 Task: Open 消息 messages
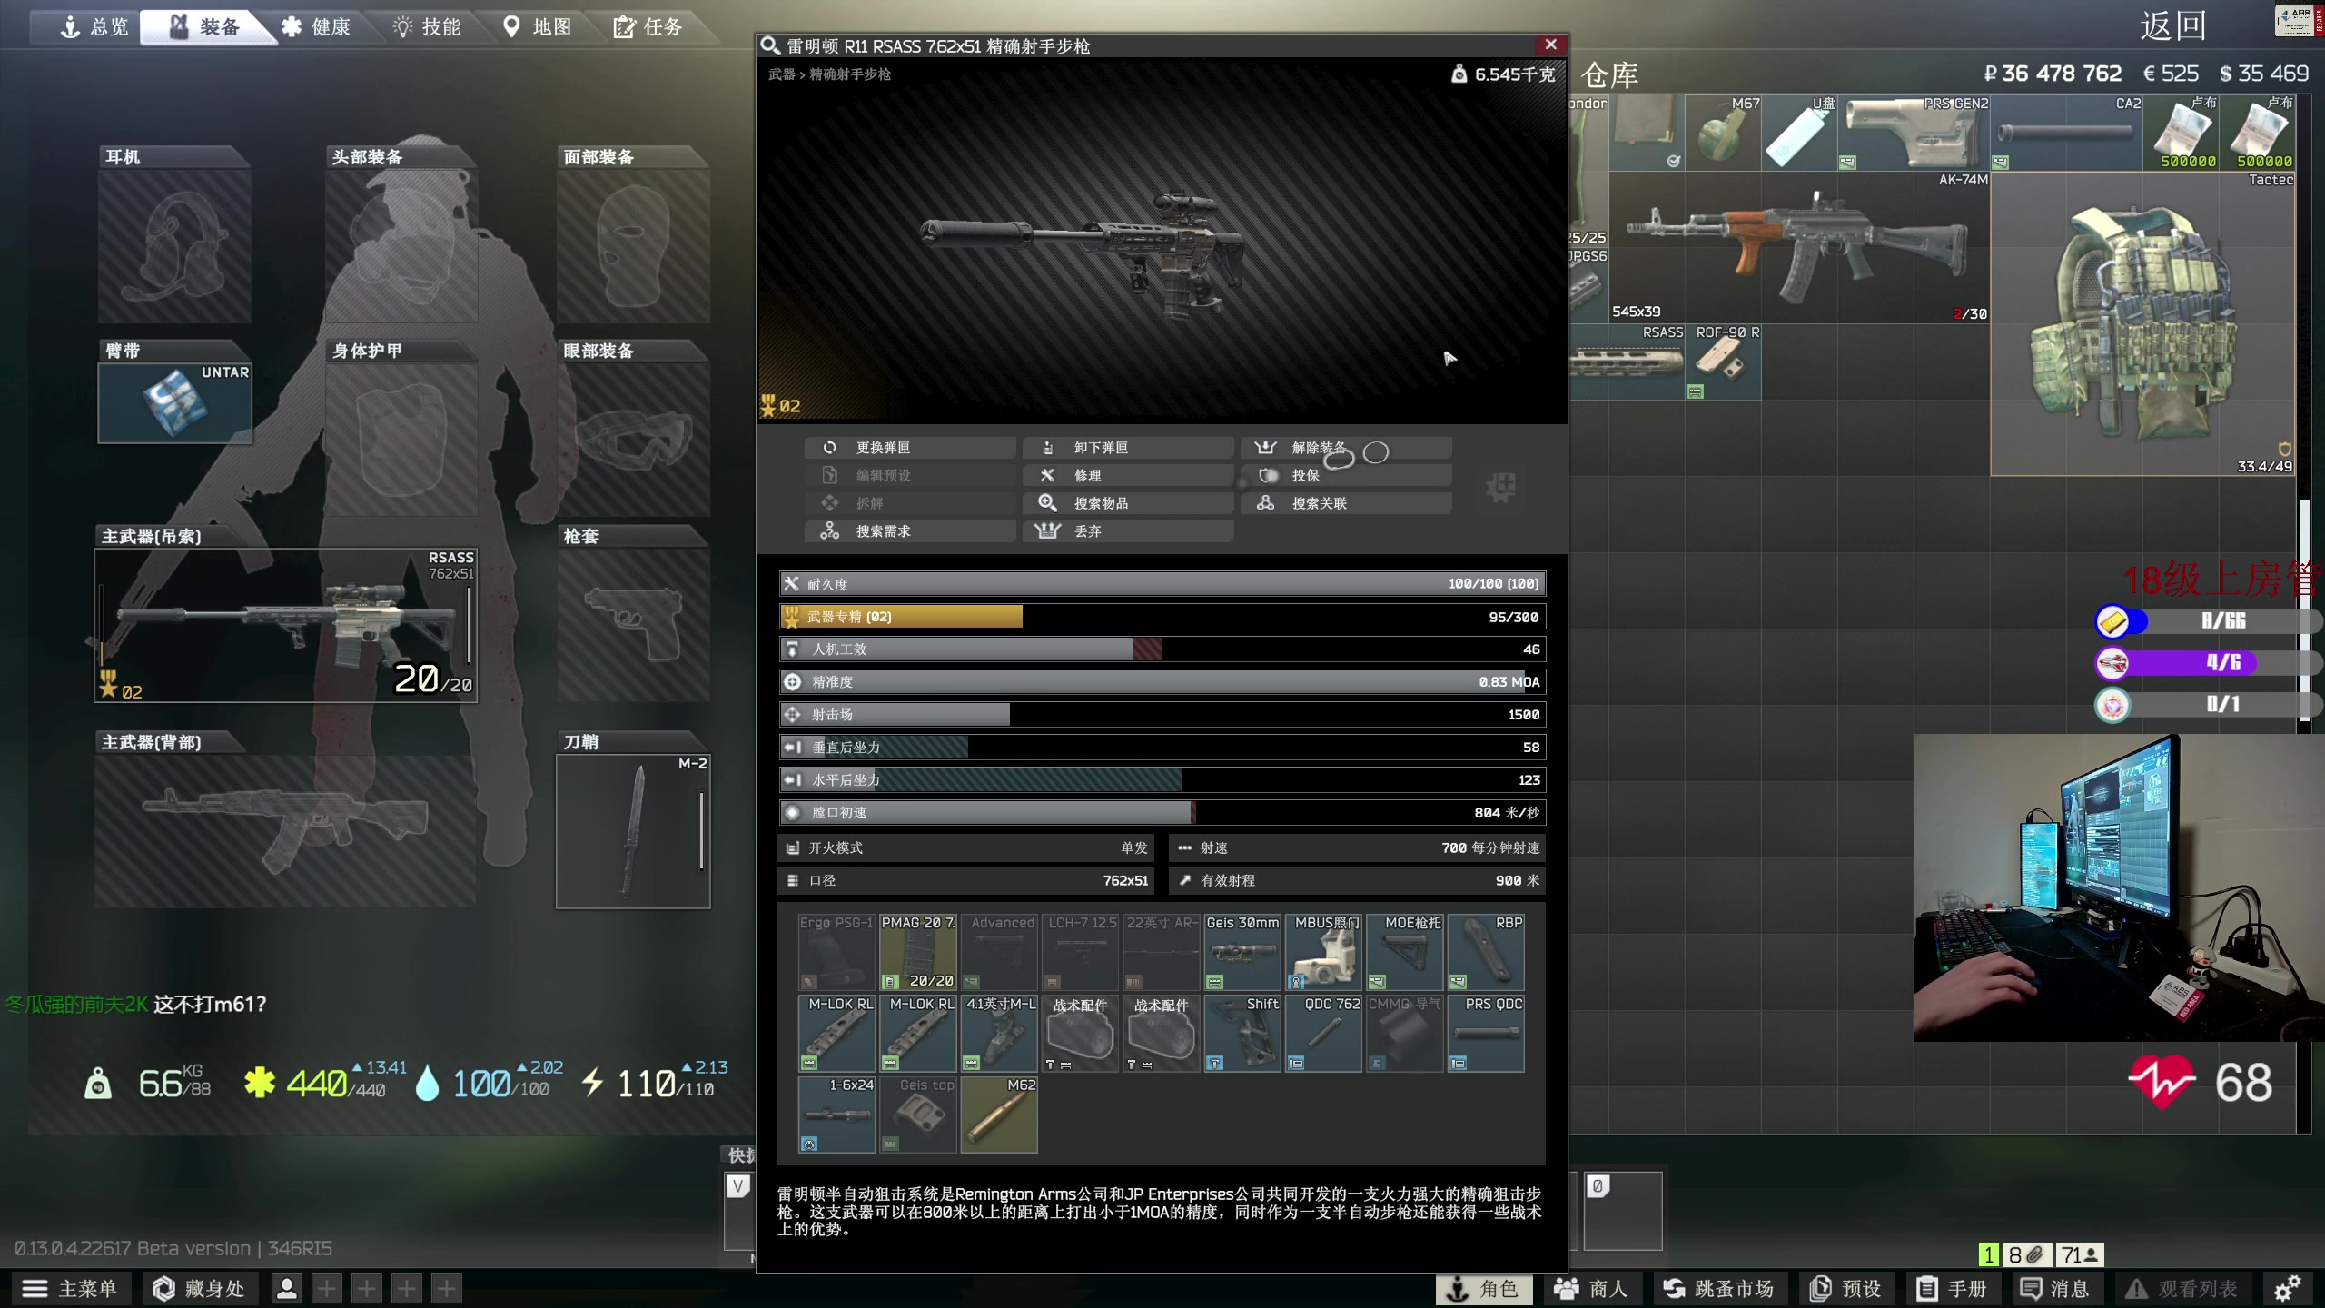click(2054, 1289)
